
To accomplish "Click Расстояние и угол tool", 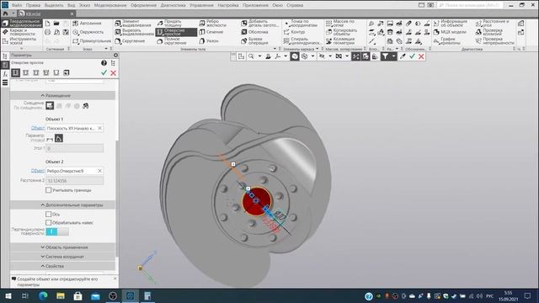I will (492, 23).
